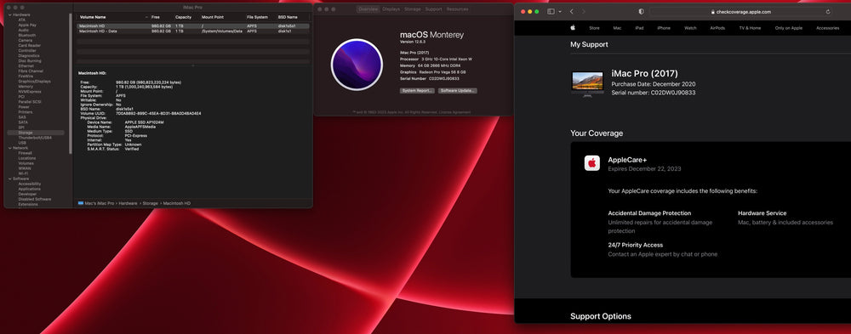Open iPad in Apple navigation

639,28
